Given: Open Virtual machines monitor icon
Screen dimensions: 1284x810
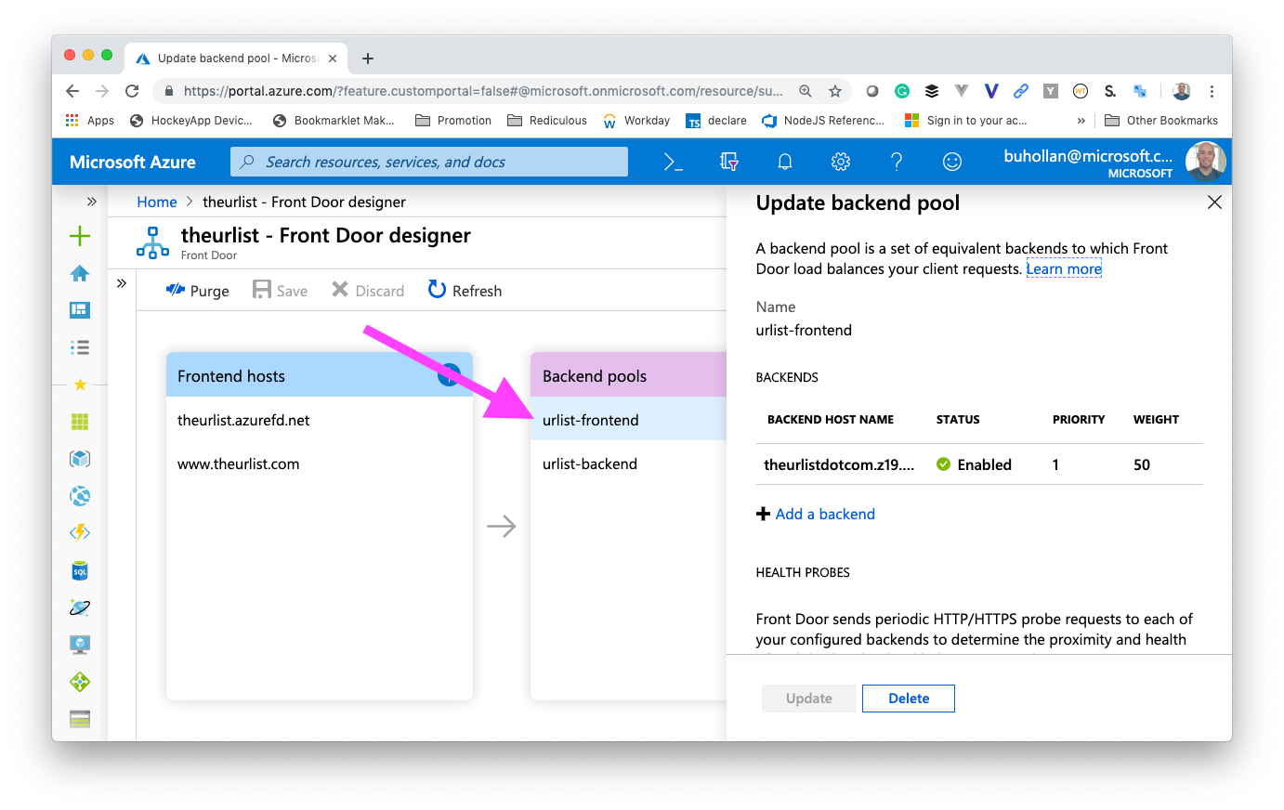Looking at the screenshot, I should click(80, 645).
